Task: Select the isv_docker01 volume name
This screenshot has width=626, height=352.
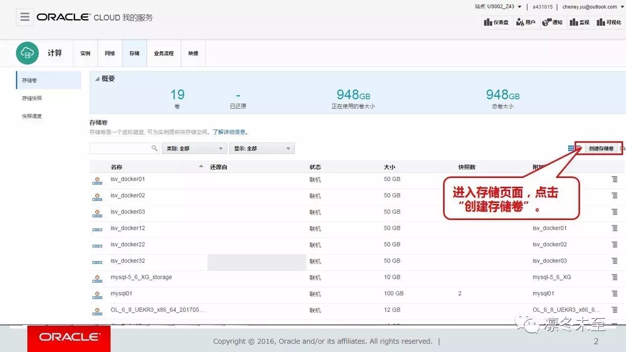Action: [128, 179]
